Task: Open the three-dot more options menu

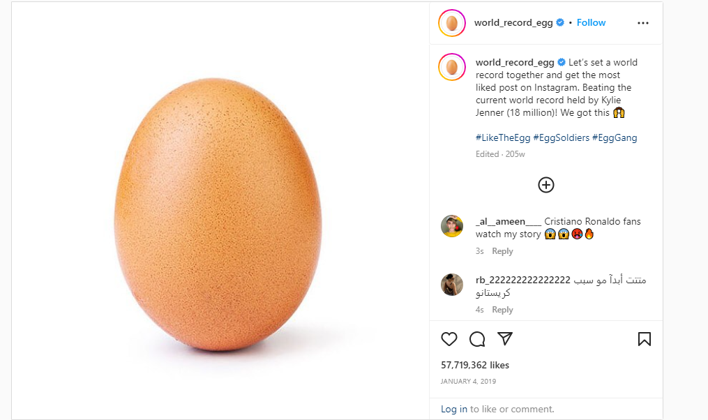Action: pyautogui.click(x=643, y=23)
